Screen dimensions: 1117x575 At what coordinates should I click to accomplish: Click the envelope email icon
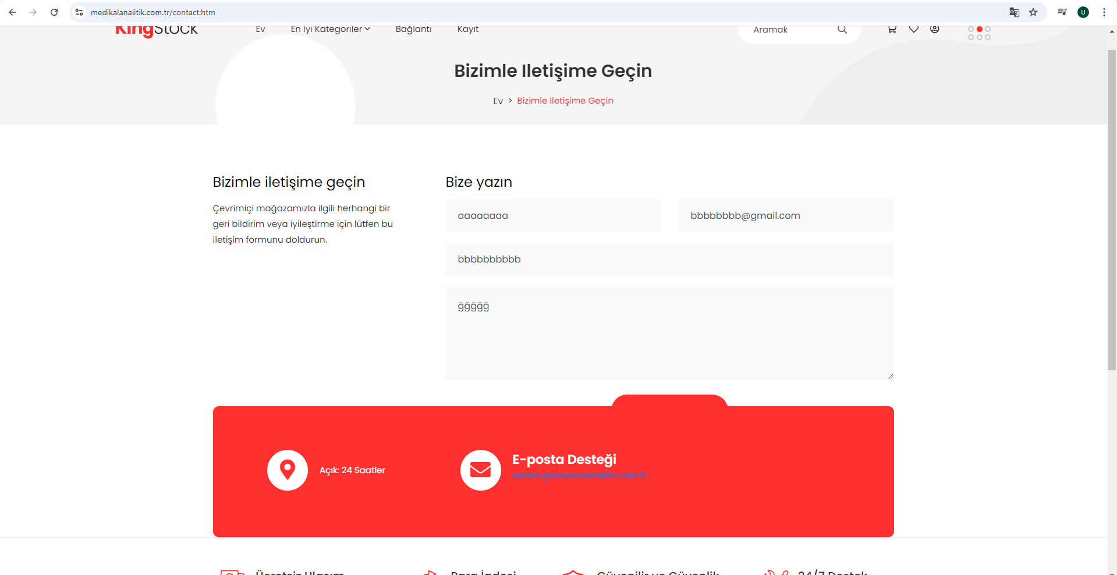tap(481, 470)
